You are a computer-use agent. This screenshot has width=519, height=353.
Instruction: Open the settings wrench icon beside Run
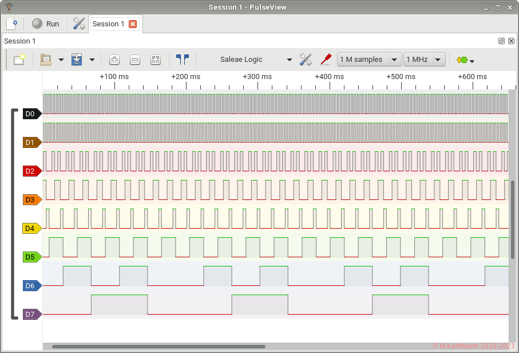[x=79, y=23]
